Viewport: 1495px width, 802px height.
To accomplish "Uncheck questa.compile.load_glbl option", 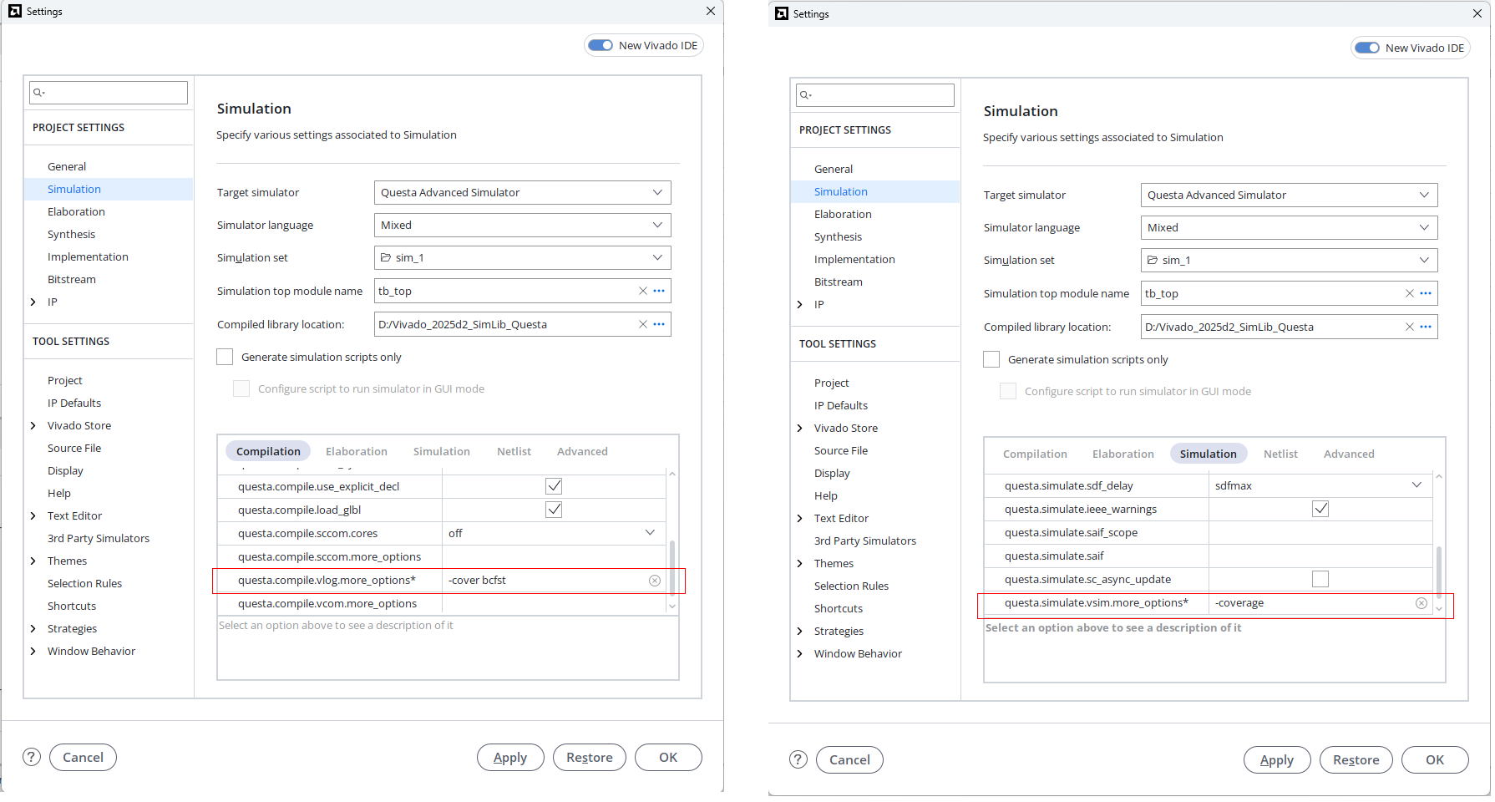I will (554, 510).
